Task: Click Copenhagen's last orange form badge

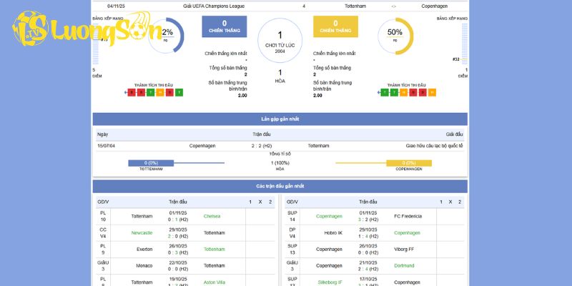Action: pos(432,92)
